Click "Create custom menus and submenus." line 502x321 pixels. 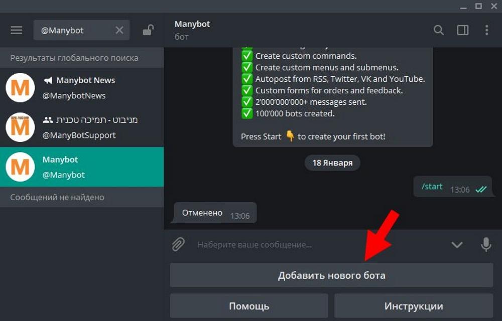[x=327, y=68]
